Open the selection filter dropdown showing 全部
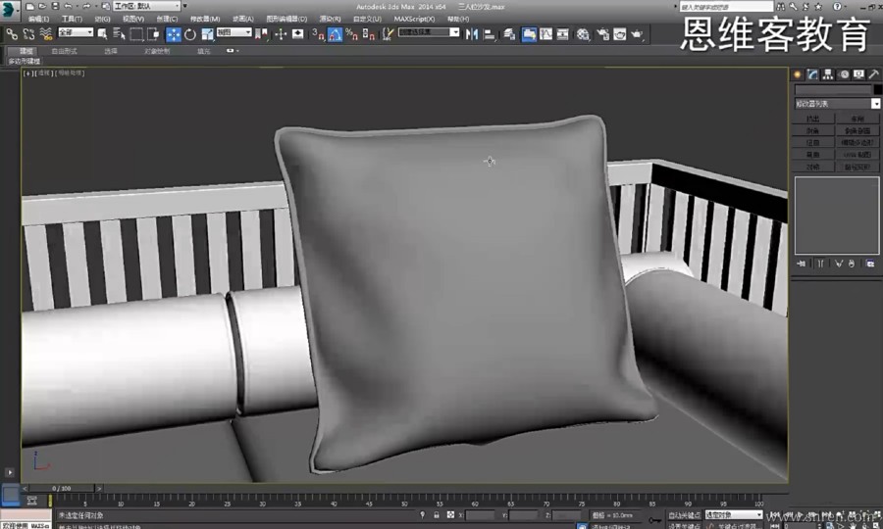 click(75, 33)
